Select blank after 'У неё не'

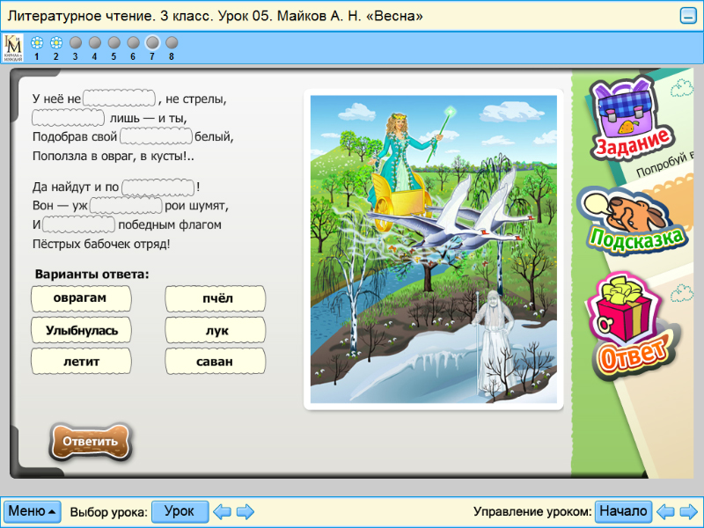120,99
